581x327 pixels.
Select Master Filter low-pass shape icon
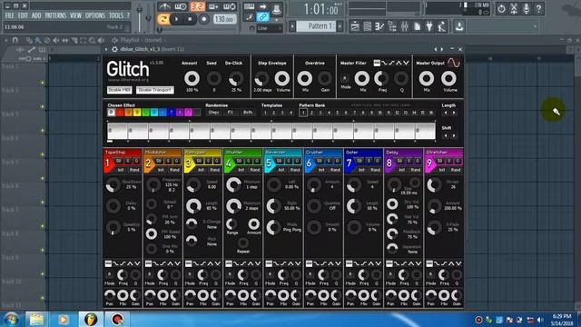coord(384,63)
